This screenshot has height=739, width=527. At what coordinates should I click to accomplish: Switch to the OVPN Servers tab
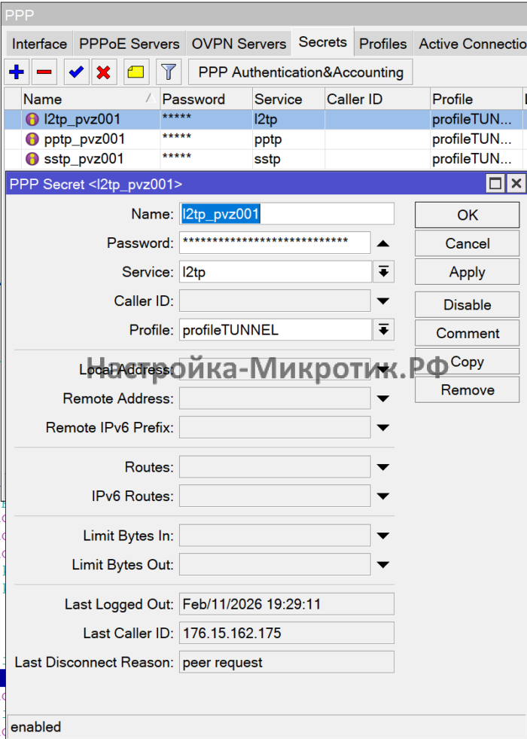pyautogui.click(x=239, y=44)
